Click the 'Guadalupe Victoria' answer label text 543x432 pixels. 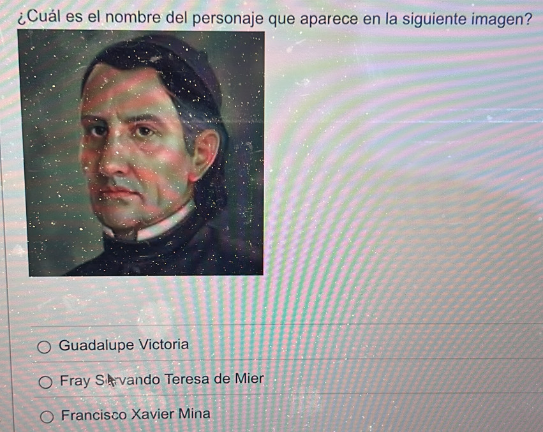[x=124, y=345]
